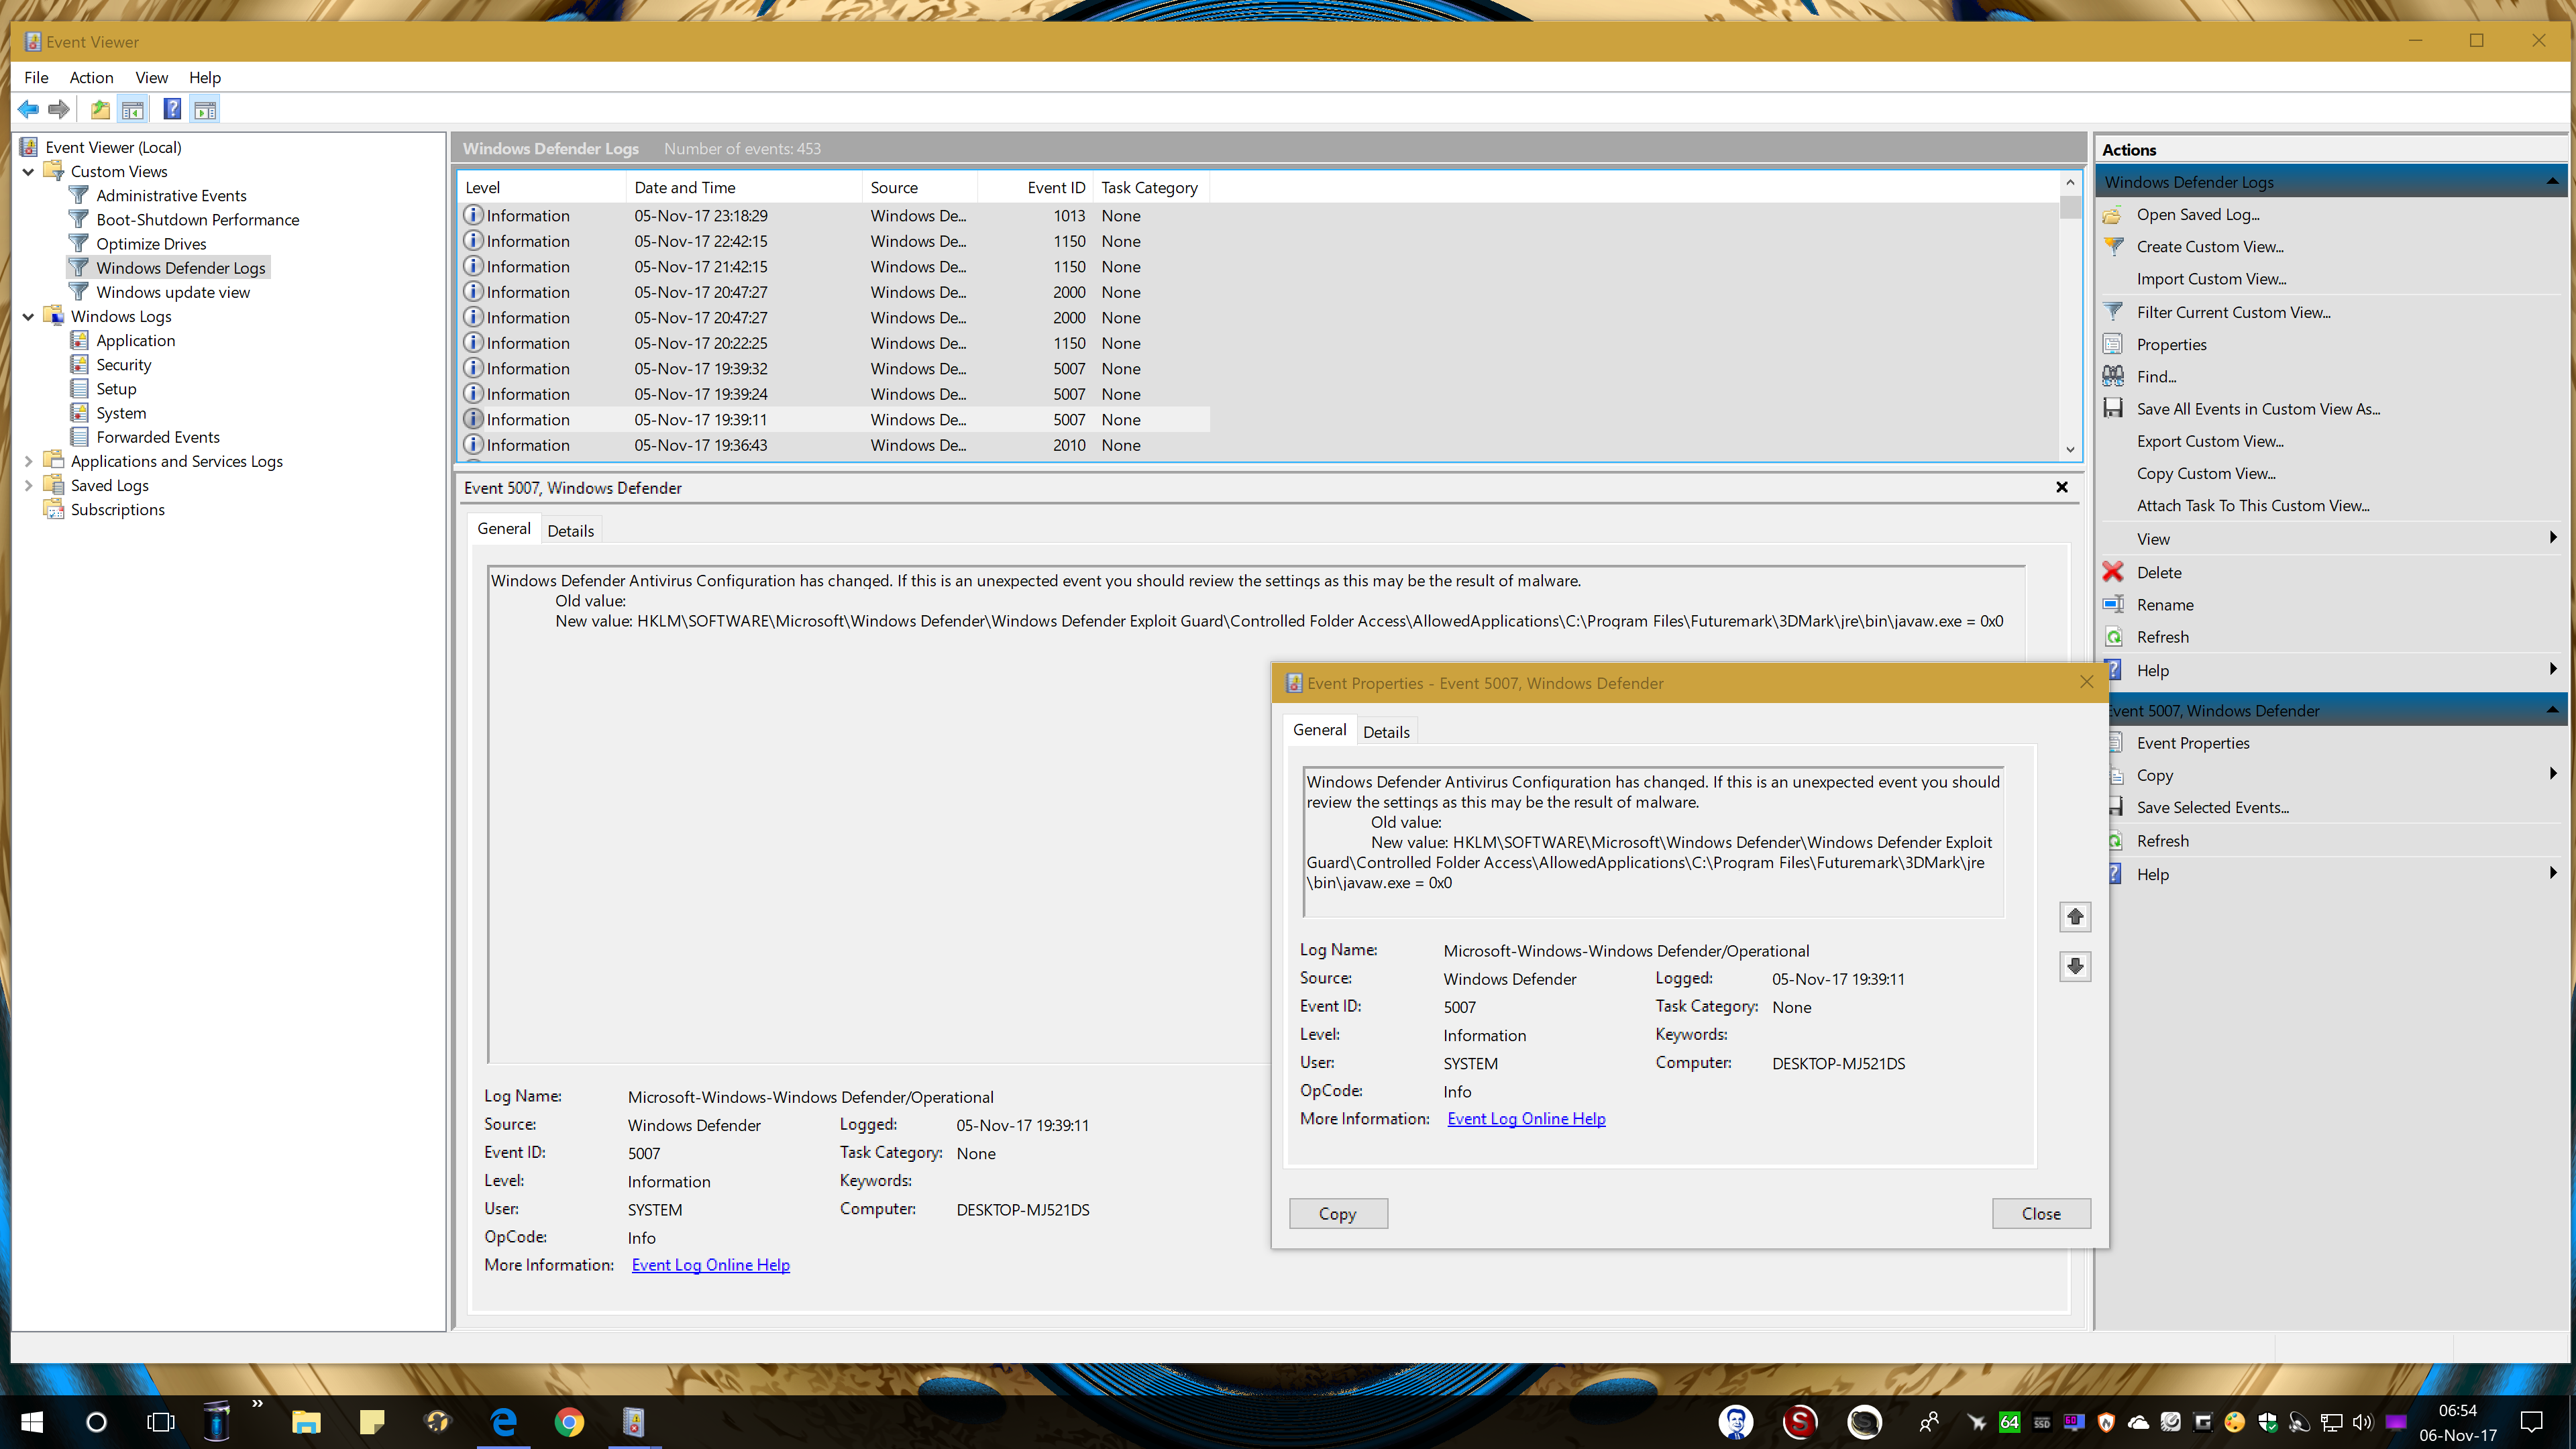Select Forwarded Events log
2576x1449 pixels.
tap(158, 436)
